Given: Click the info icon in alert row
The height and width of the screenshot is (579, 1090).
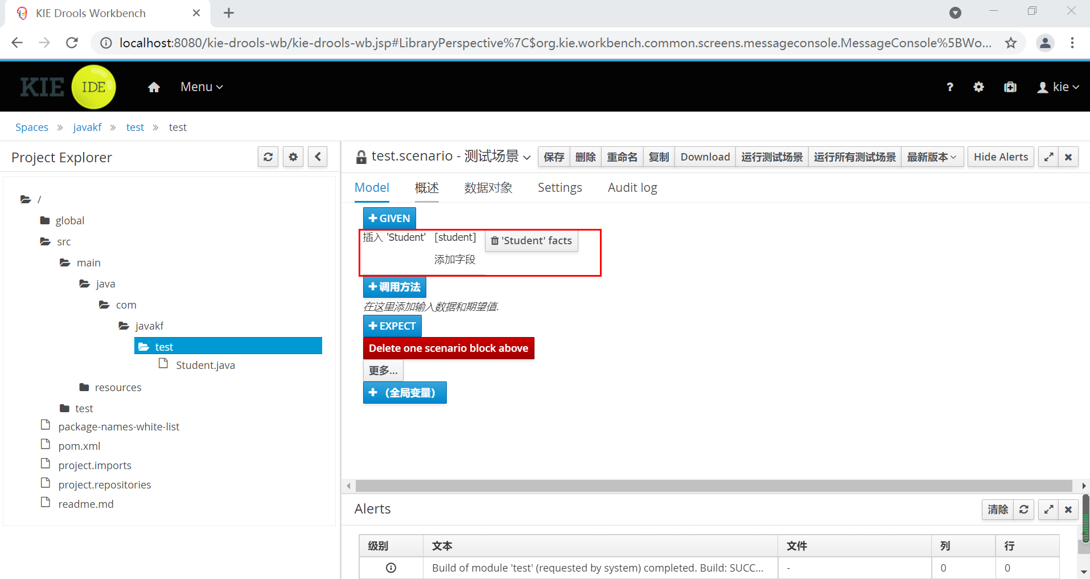Looking at the screenshot, I should point(391,568).
